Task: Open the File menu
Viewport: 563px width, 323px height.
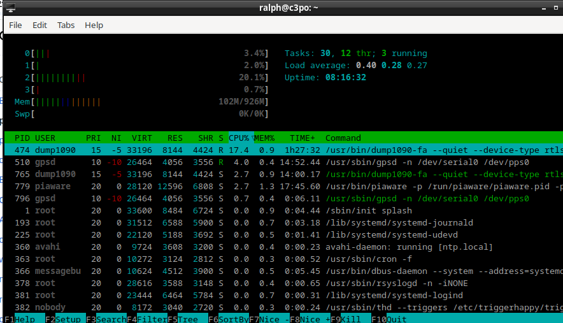Action: point(15,25)
